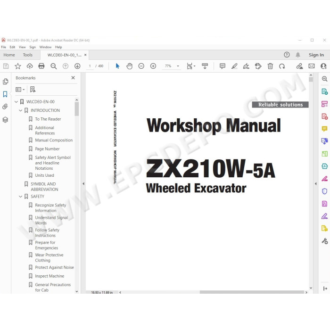Click the page number field

90,66
